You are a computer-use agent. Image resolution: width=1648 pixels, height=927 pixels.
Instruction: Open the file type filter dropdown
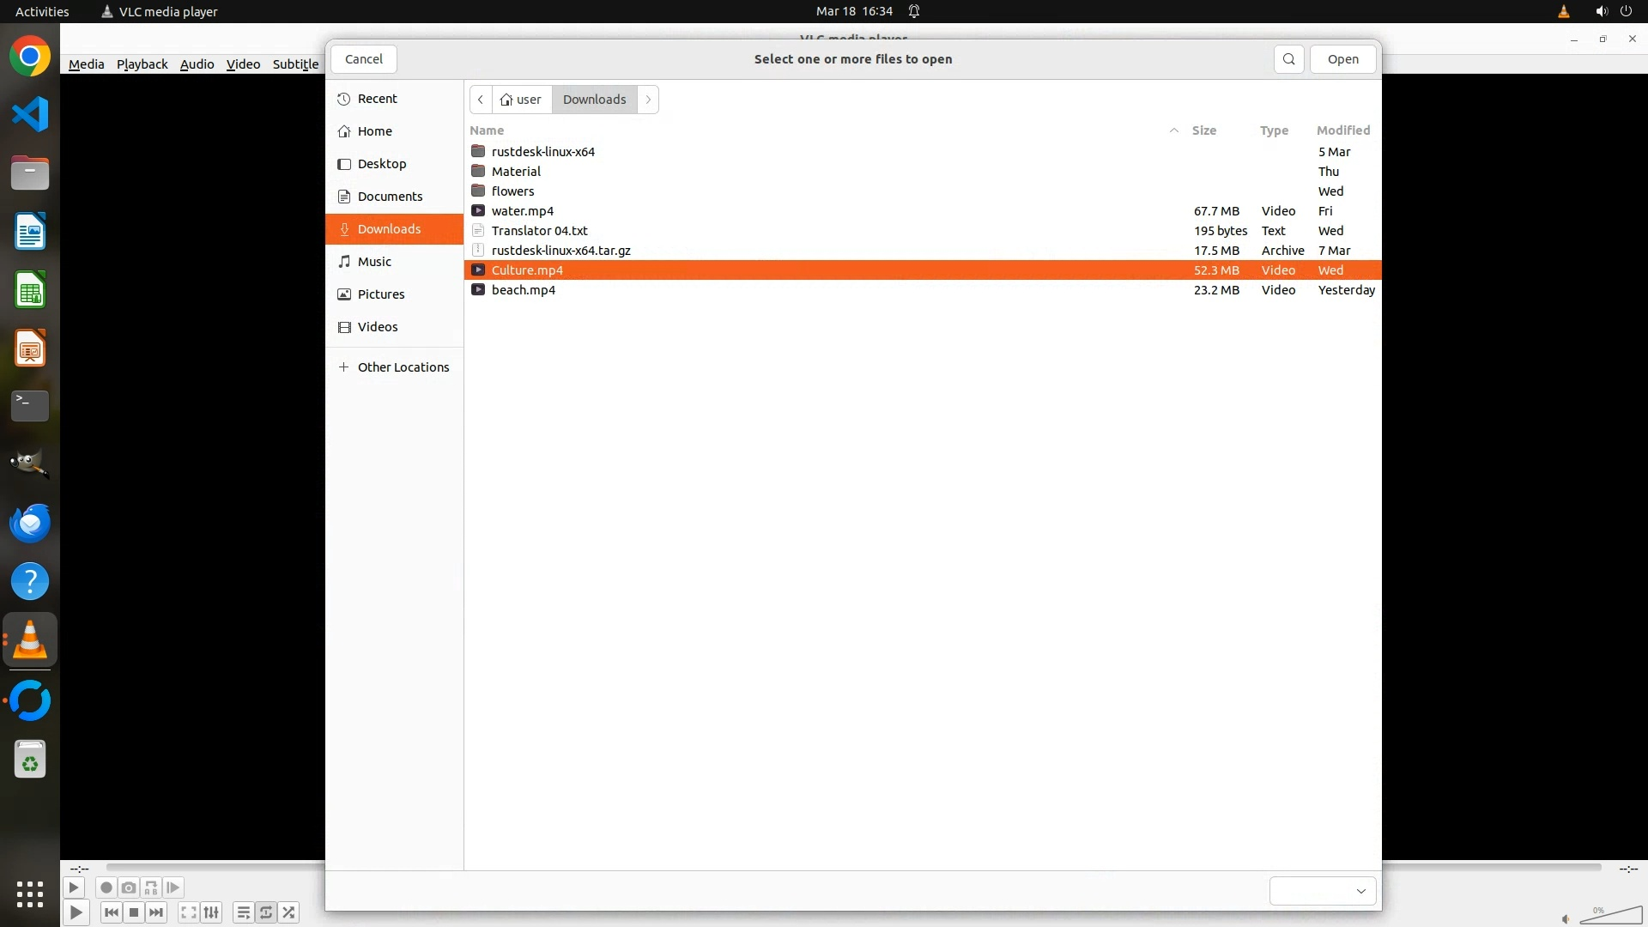[1323, 891]
